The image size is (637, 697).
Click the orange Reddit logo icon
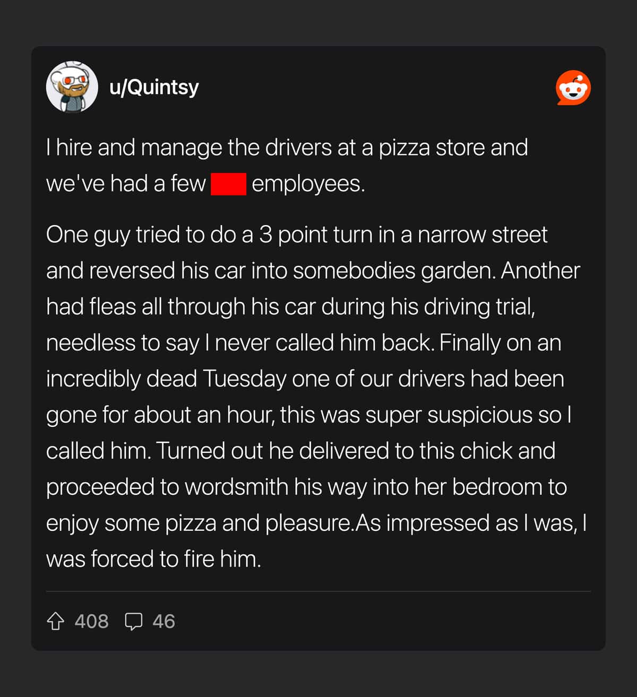point(573,88)
